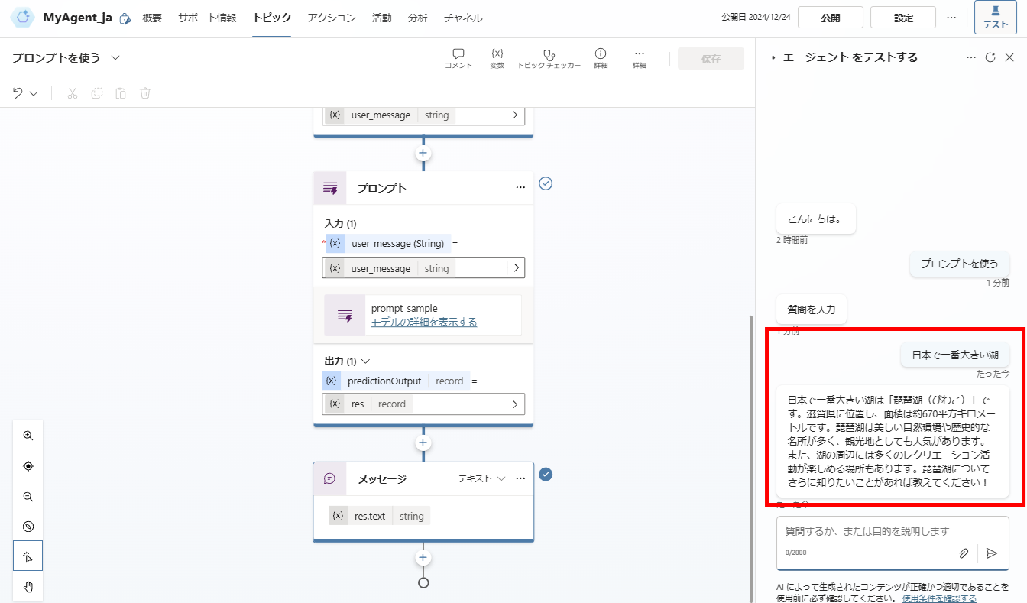Click the 公開 (publish) button
Image resolution: width=1027 pixels, height=603 pixels.
click(830, 17)
